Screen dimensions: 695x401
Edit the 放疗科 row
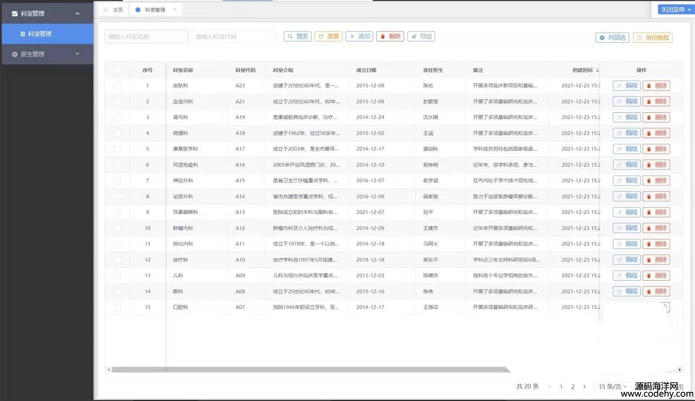click(627, 260)
